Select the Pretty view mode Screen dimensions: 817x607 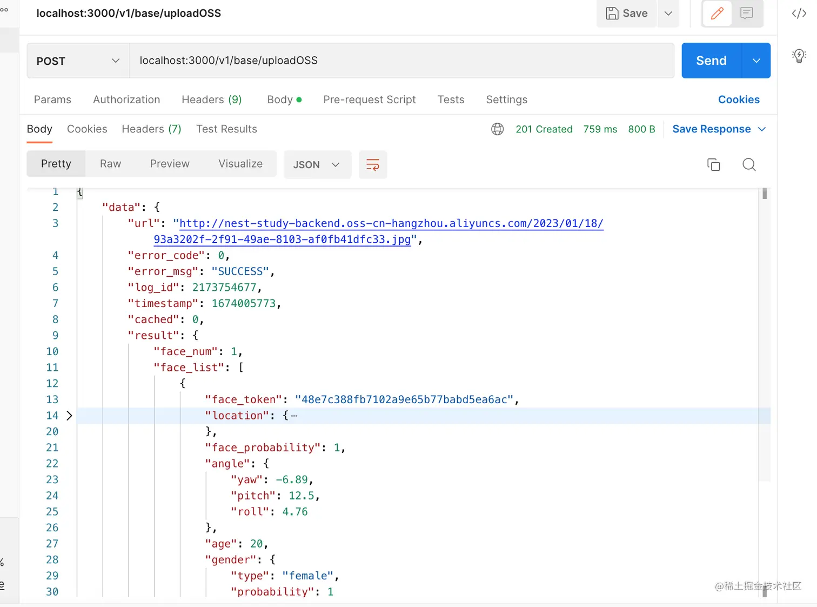point(56,164)
